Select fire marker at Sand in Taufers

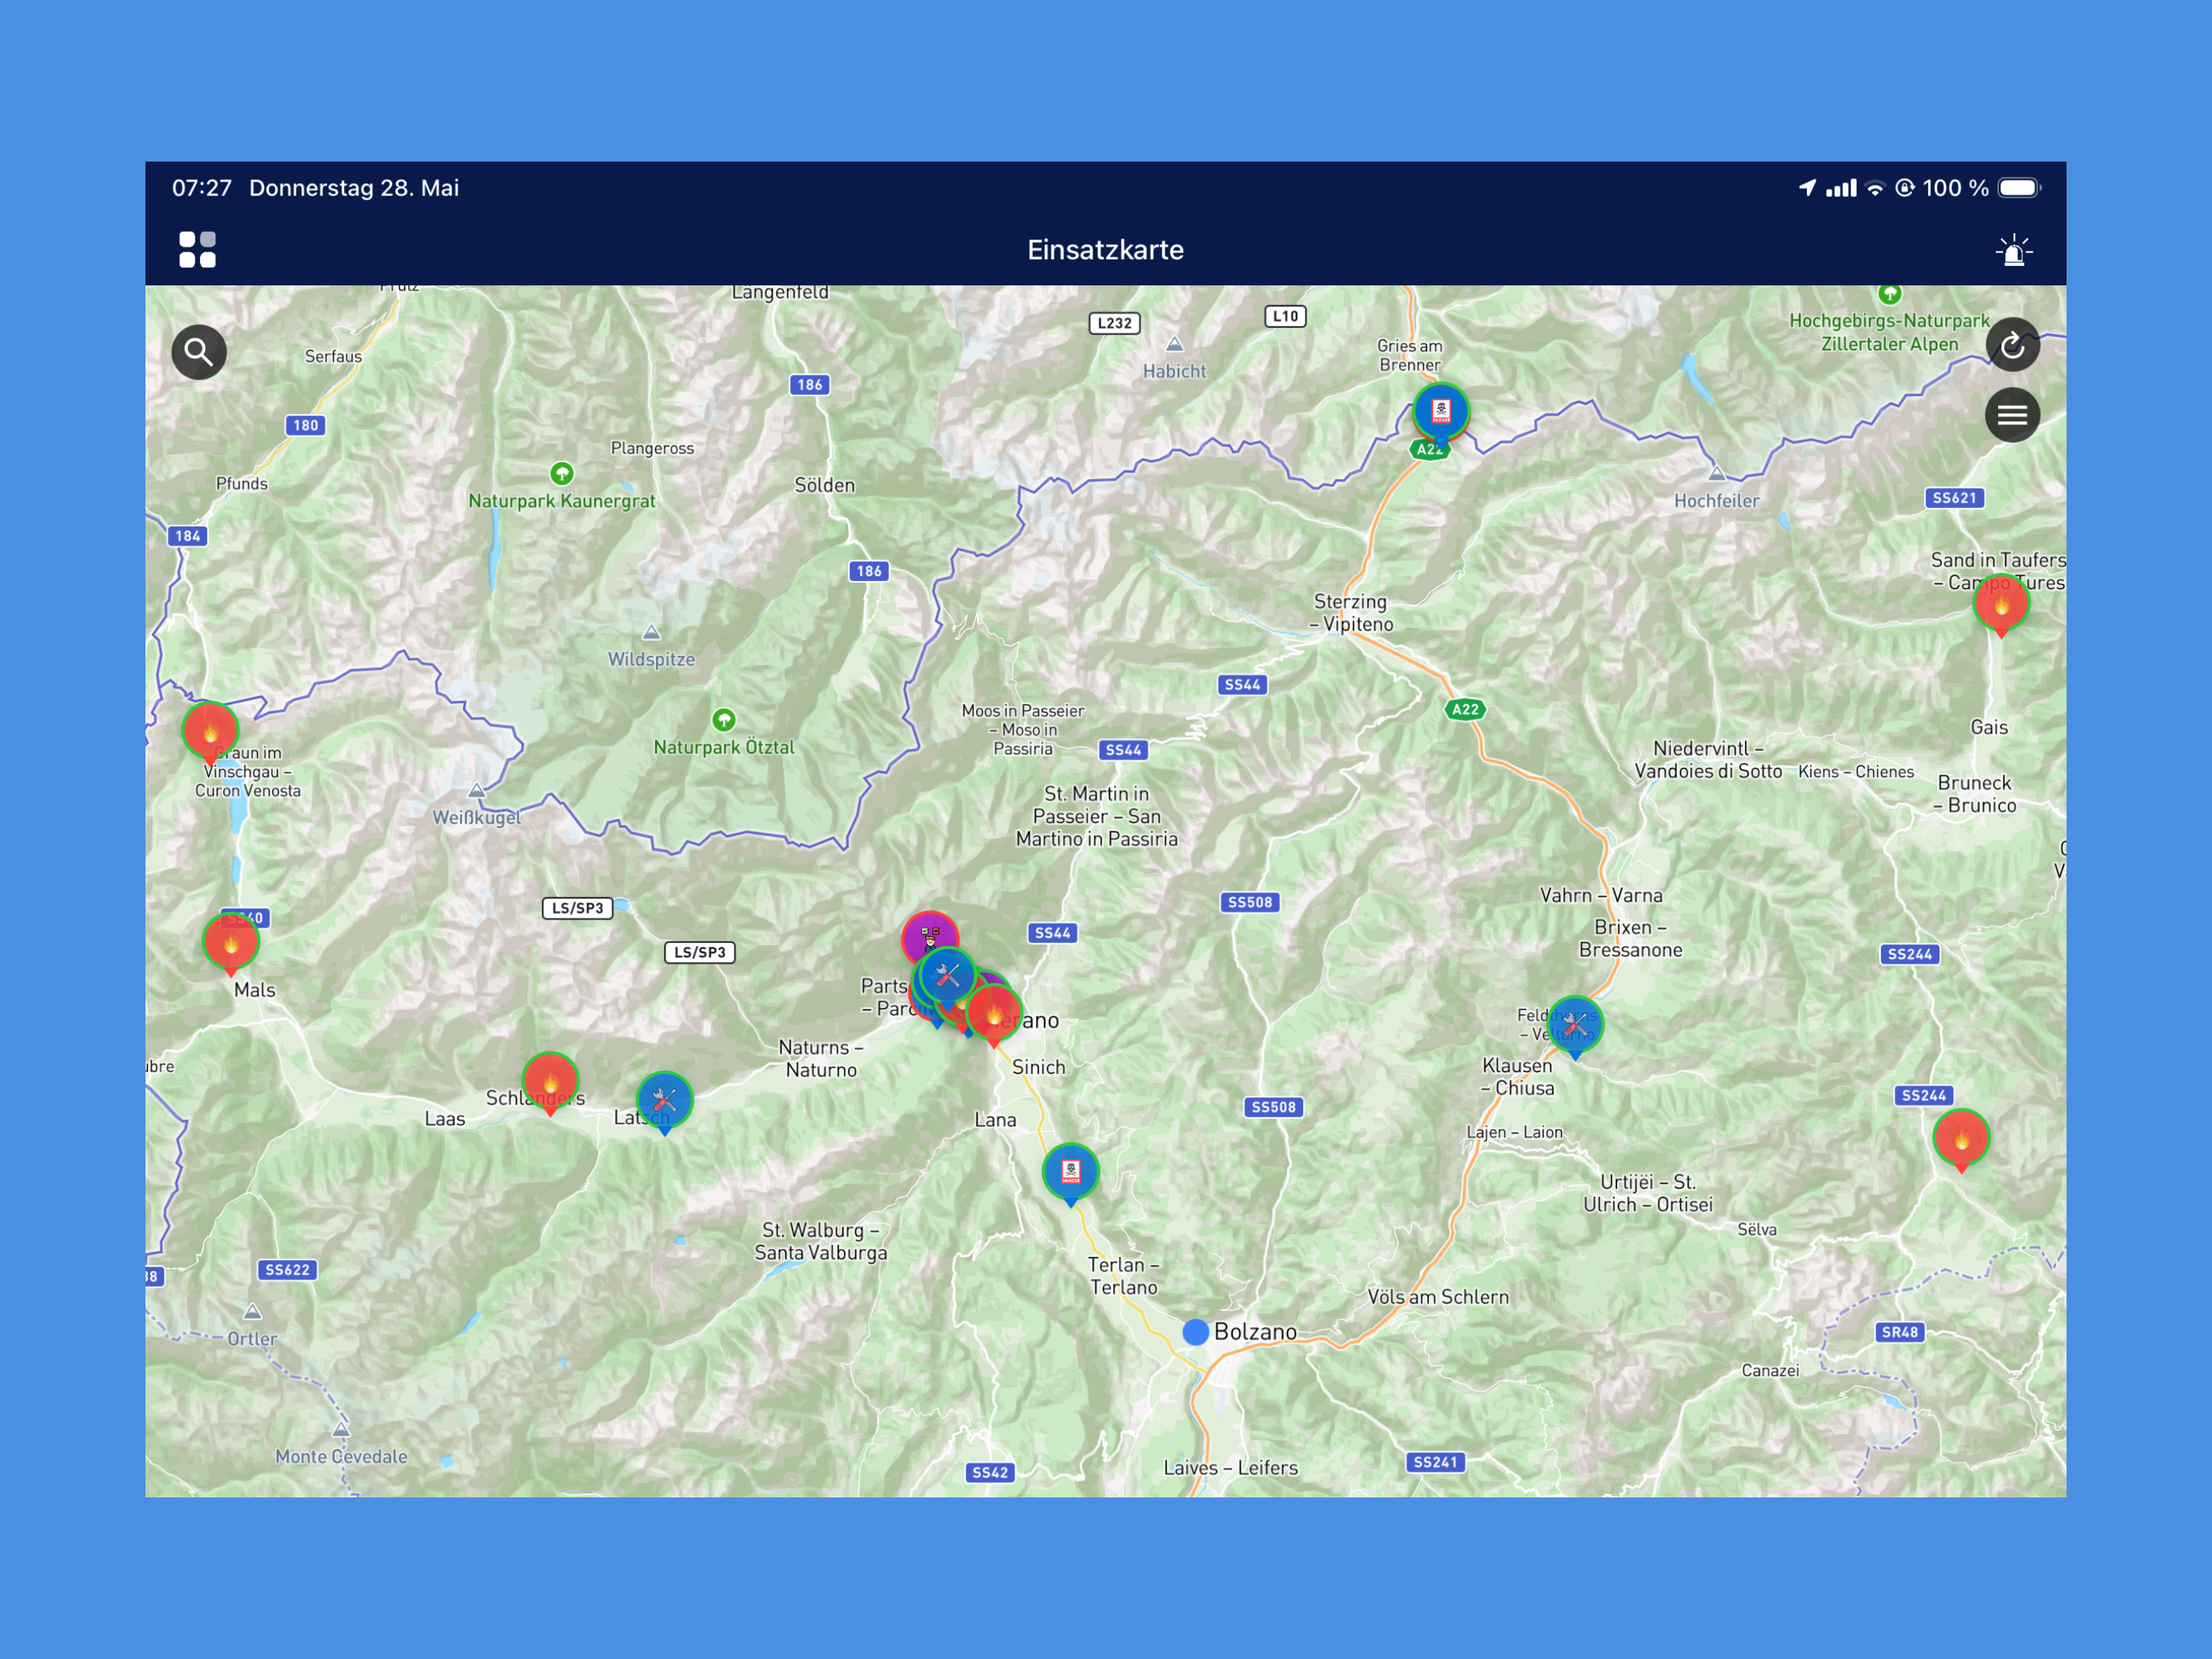click(x=2000, y=605)
